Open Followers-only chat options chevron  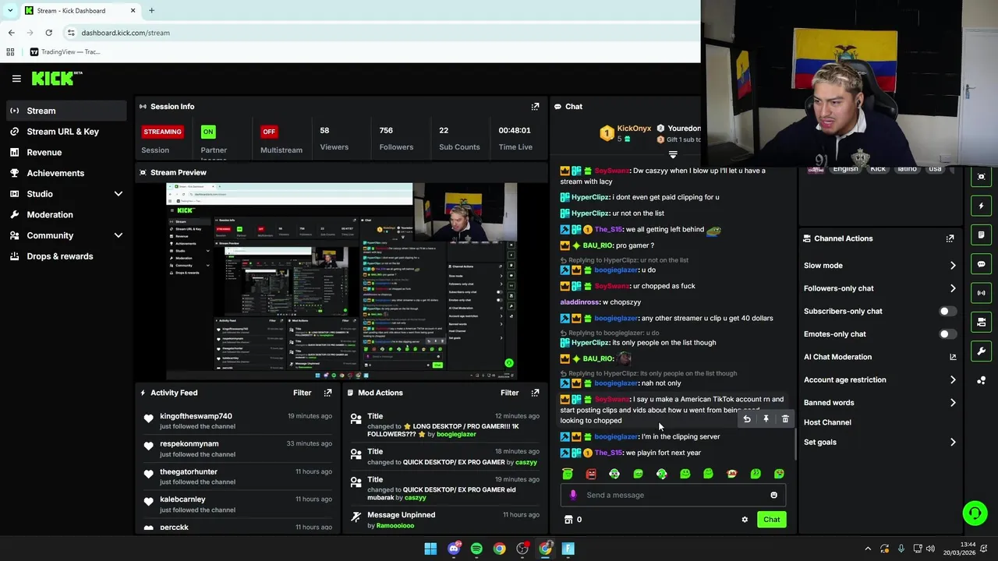click(x=953, y=288)
